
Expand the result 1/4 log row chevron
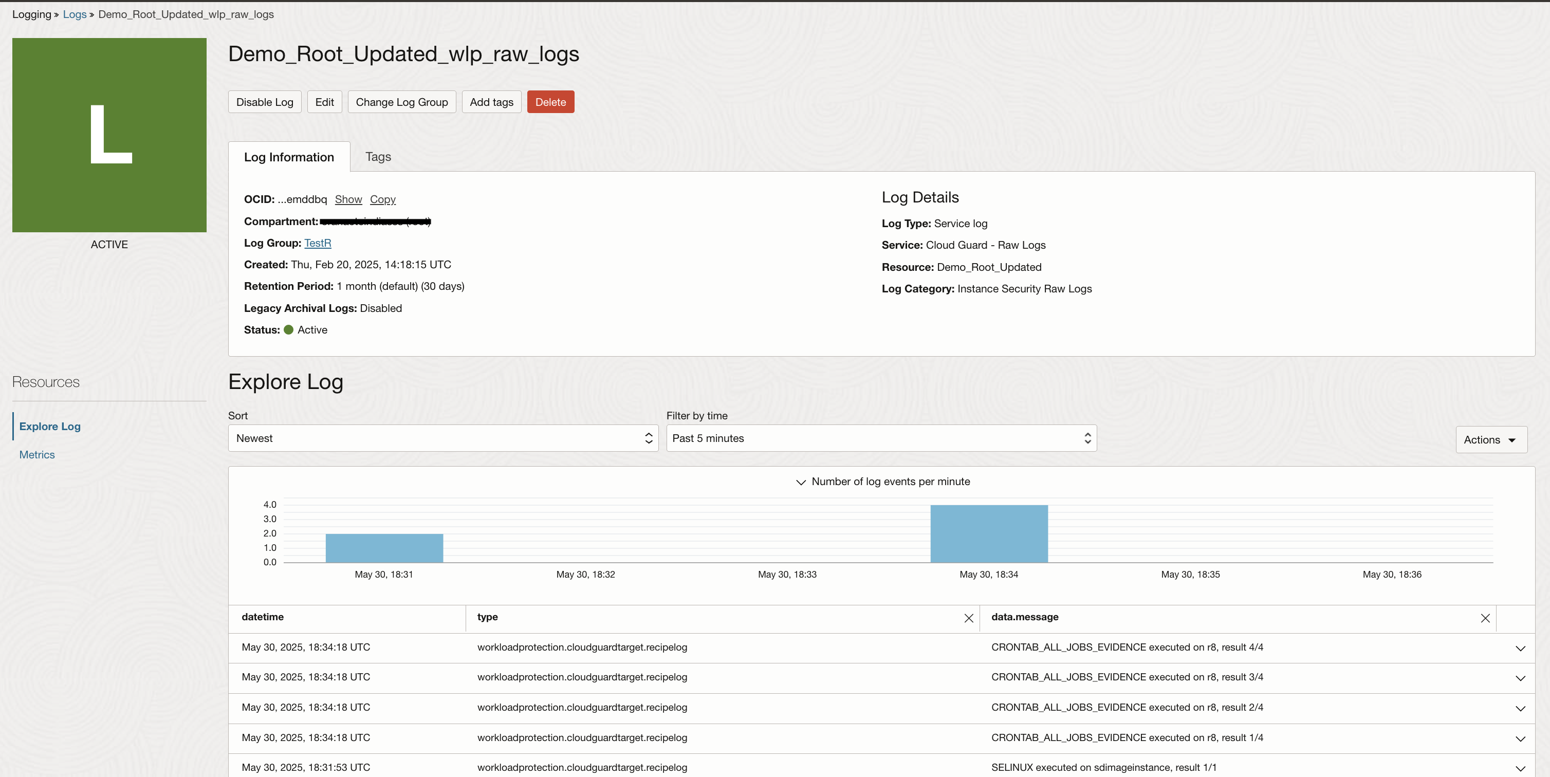point(1520,738)
